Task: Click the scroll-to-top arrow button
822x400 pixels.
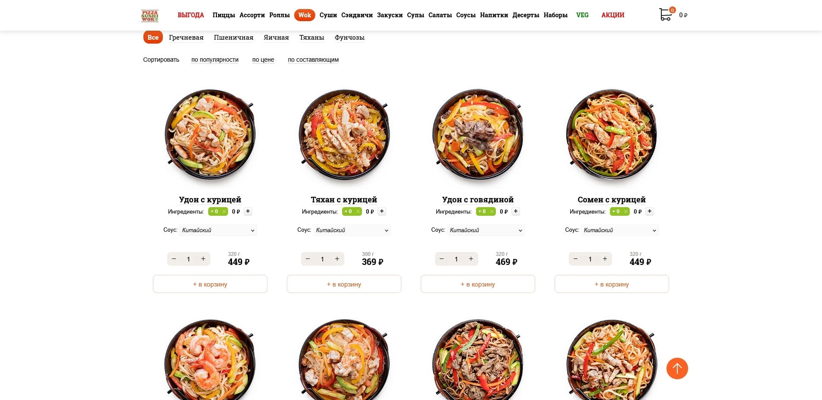Action: (x=677, y=369)
